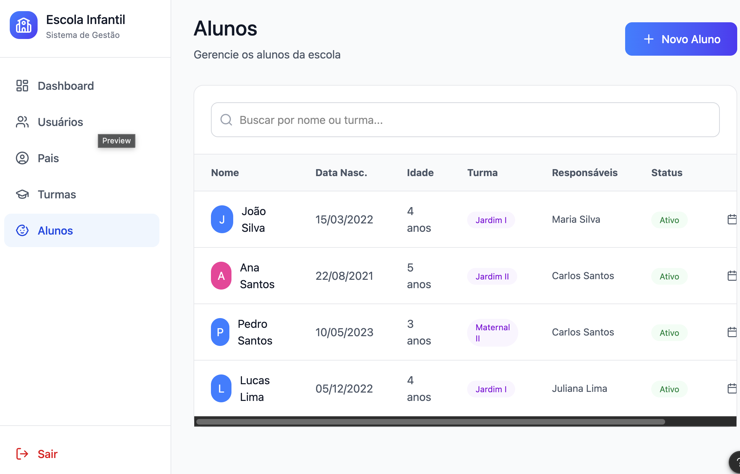Click birth date 15/03/2022

344,219
